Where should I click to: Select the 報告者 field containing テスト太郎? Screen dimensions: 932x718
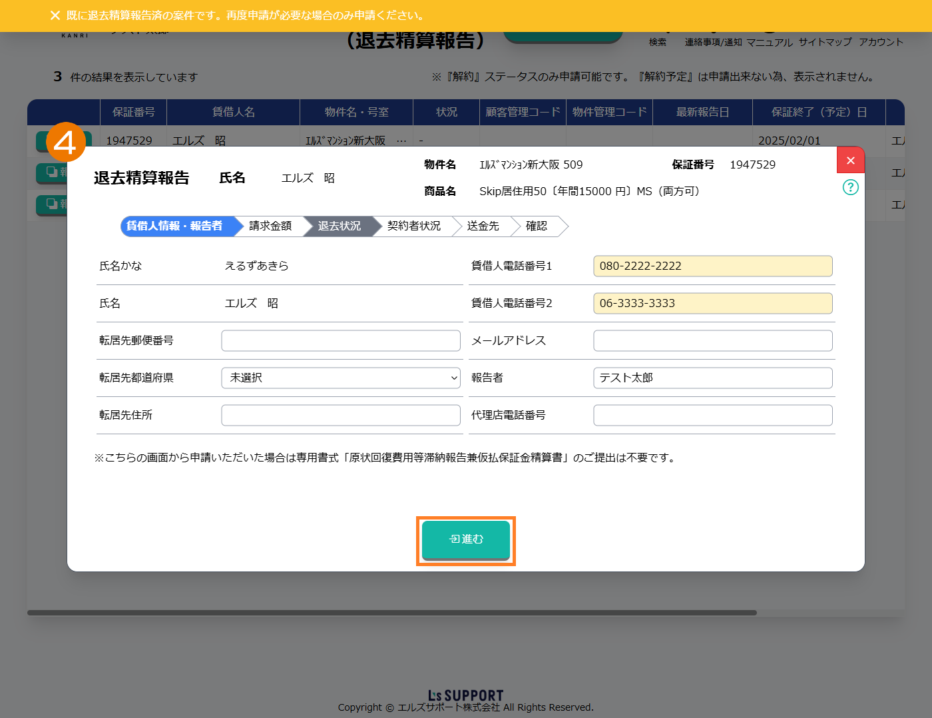tap(712, 378)
